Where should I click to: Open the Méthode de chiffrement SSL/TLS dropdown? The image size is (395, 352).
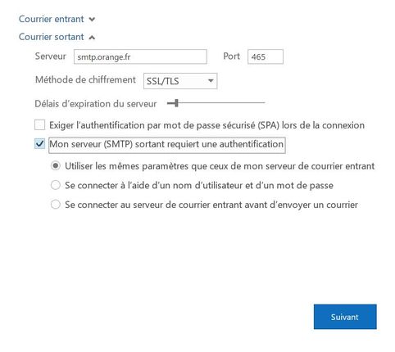[180, 81]
